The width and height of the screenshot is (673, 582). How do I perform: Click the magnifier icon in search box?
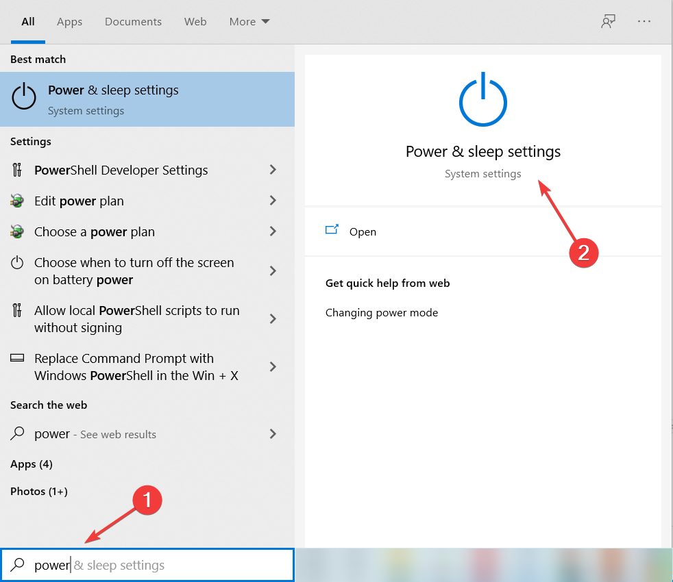click(x=17, y=564)
